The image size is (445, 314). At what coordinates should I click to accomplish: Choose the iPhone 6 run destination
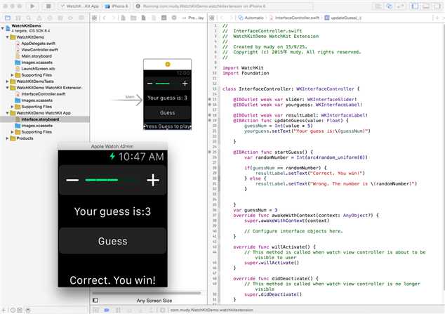pyautogui.click(x=117, y=6)
